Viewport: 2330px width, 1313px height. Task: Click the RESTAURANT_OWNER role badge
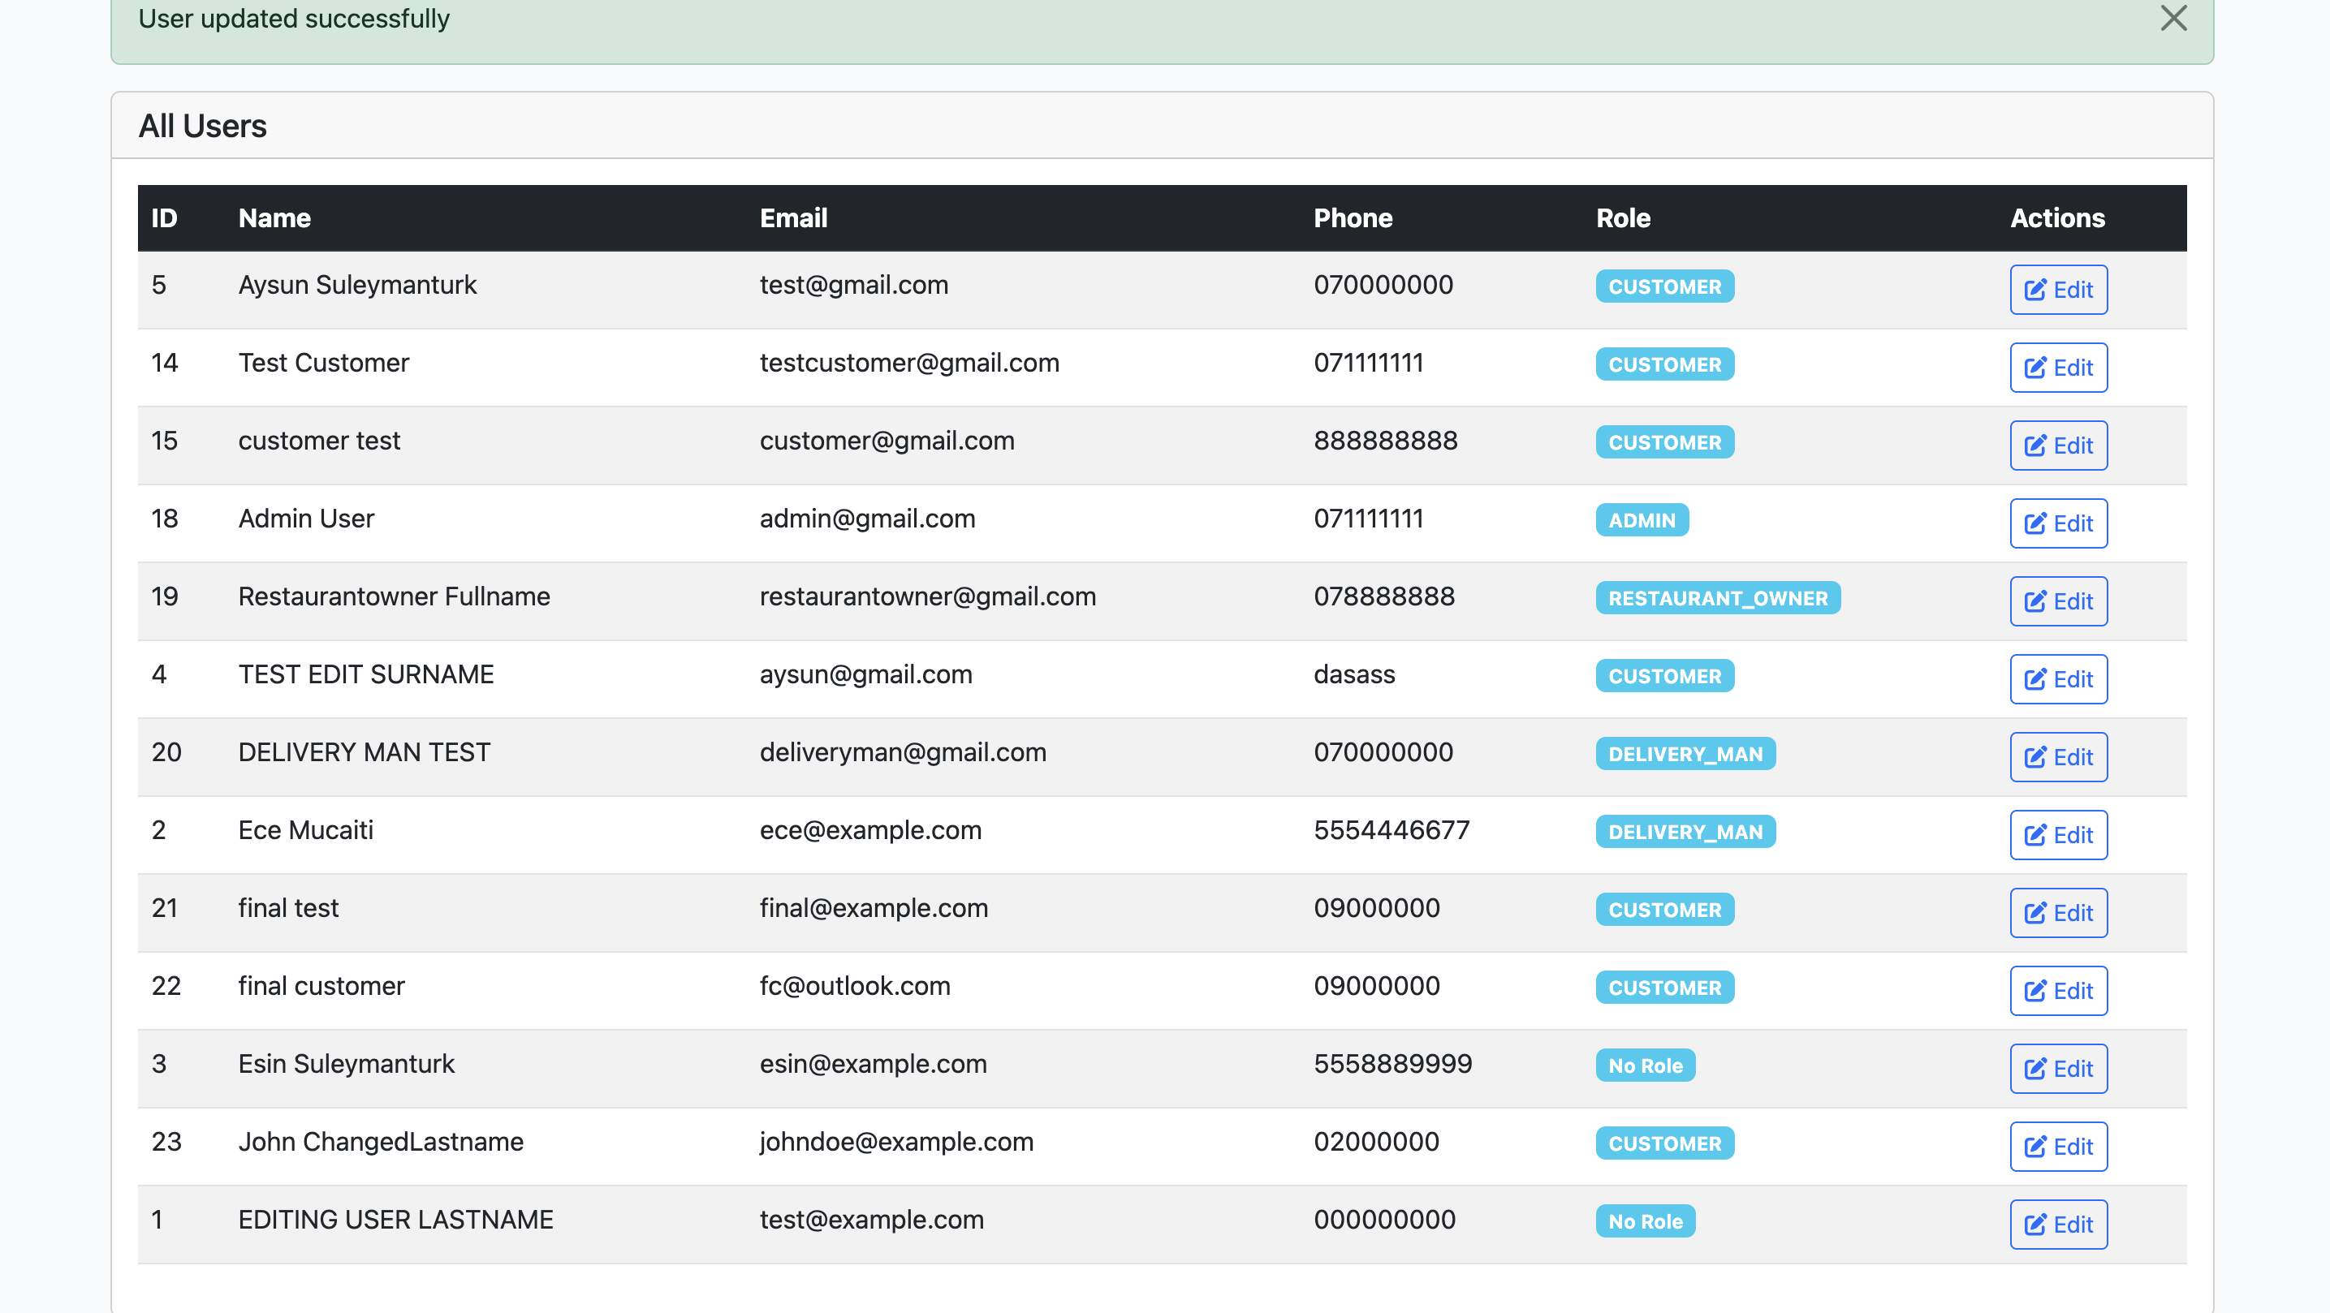click(x=1717, y=598)
